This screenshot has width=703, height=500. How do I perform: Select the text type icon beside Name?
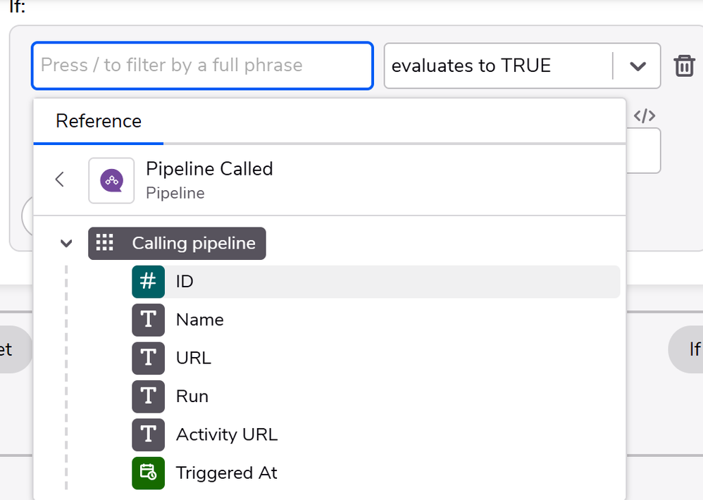tap(149, 320)
